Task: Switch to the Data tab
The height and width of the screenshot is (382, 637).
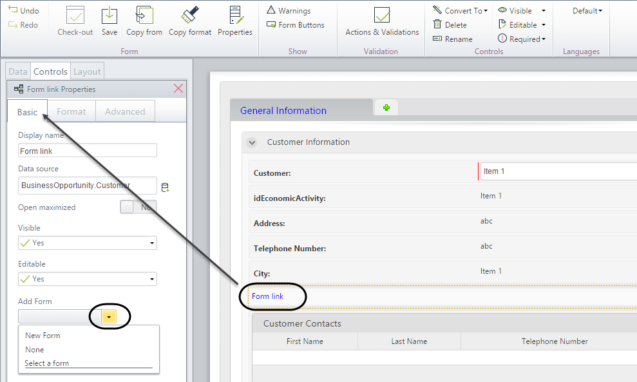Action: tap(18, 72)
